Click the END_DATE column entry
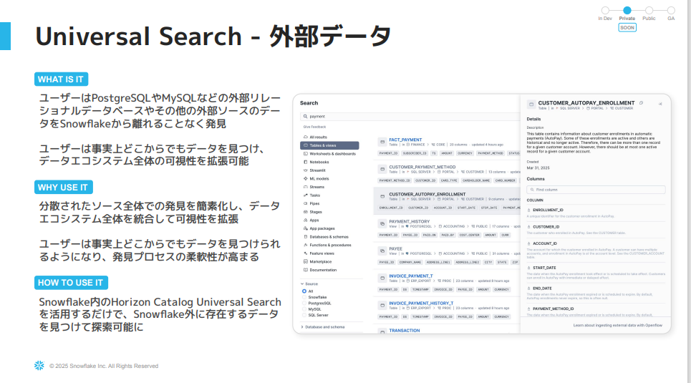The width and height of the screenshot is (691, 383). pos(596,293)
